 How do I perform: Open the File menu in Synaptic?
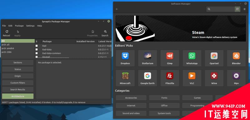[4, 26]
